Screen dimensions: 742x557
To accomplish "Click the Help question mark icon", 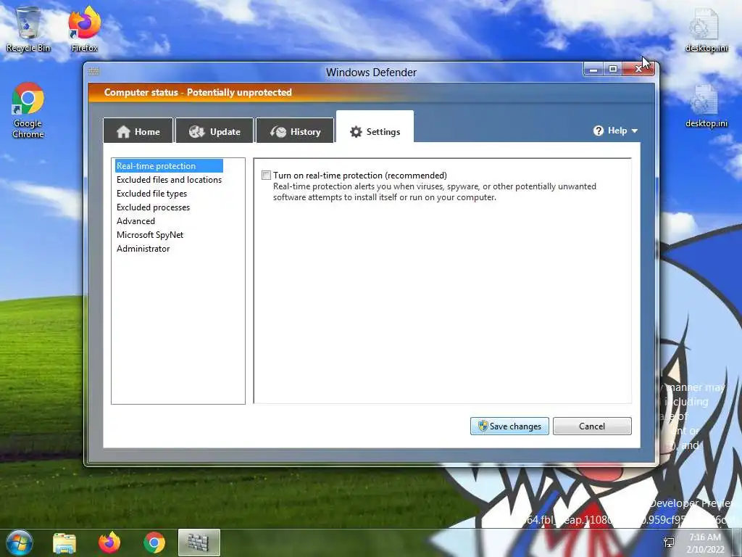I will [x=598, y=131].
